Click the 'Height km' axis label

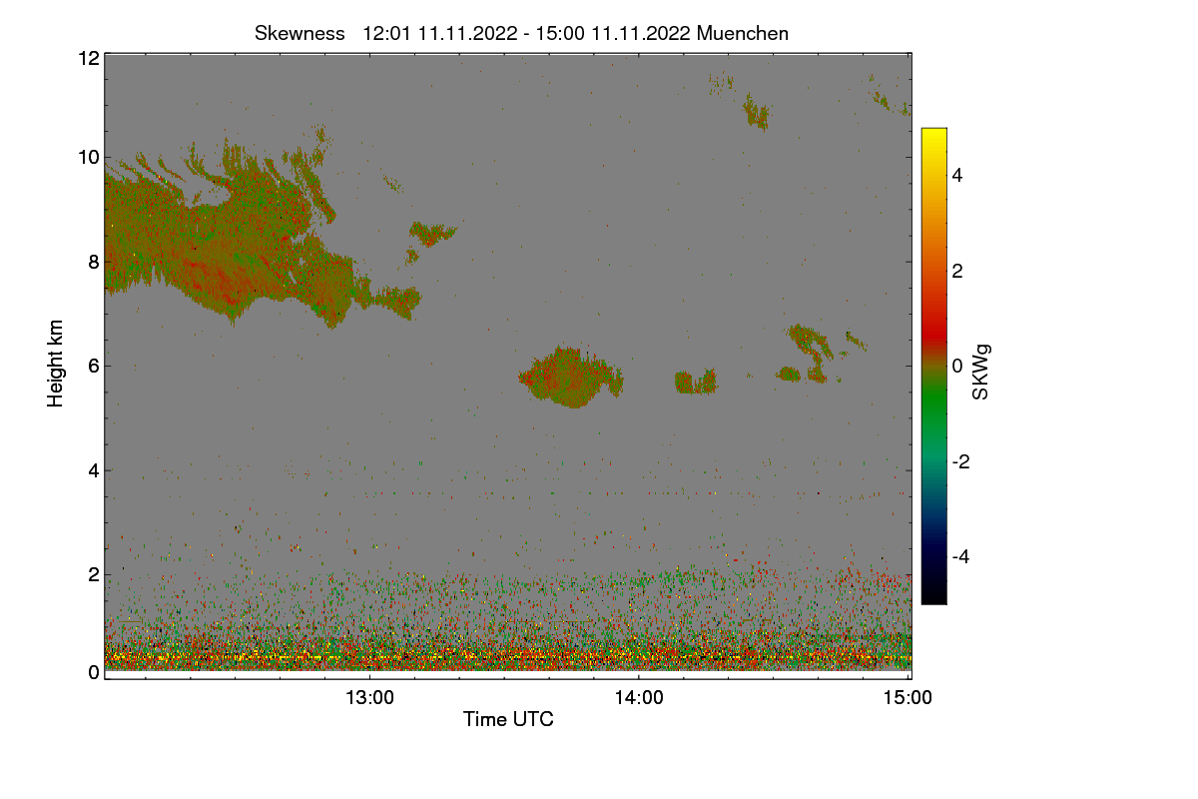click(56, 363)
